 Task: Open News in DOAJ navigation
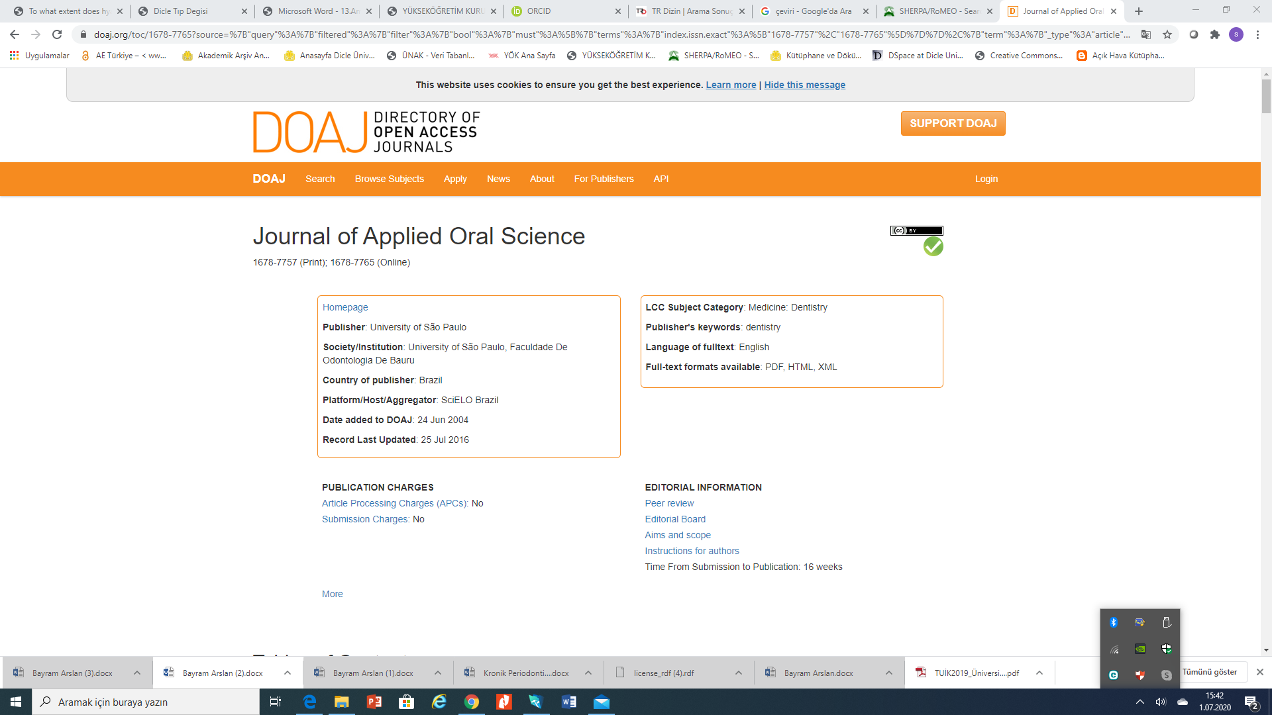(x=498, y=179)
